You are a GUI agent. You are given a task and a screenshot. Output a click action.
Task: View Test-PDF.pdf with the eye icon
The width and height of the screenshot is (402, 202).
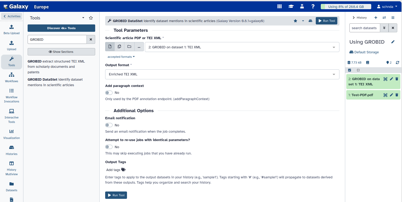tap(385, 95)
